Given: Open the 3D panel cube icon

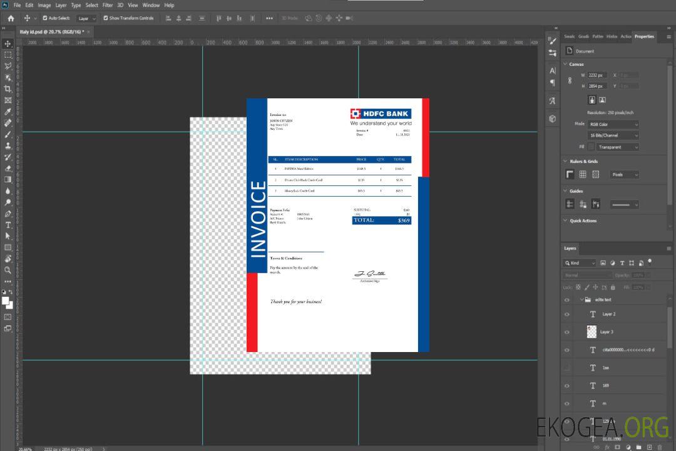Looking at the screenshot, I should 553,118.
